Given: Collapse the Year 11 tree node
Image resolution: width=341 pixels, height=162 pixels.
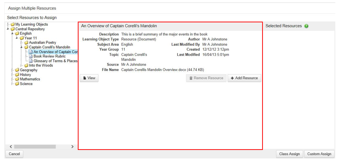Looking at the screenshot, I should (17, 38).
